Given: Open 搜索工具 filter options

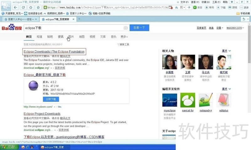Looking at the screenshot, I should 123,44.
